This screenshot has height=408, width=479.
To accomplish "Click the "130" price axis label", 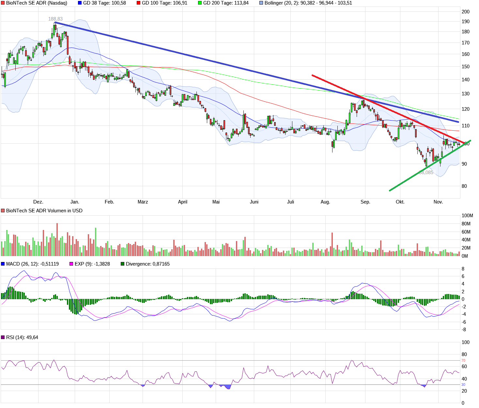I will 466,94.
